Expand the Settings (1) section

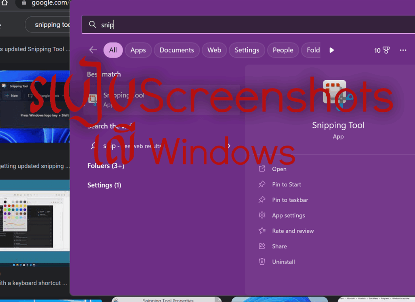pos(105,185)
